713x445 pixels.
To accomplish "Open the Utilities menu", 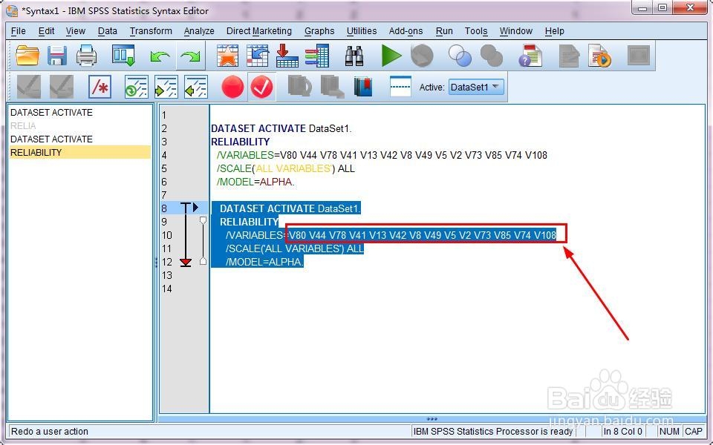I will (x=362, y=31).
